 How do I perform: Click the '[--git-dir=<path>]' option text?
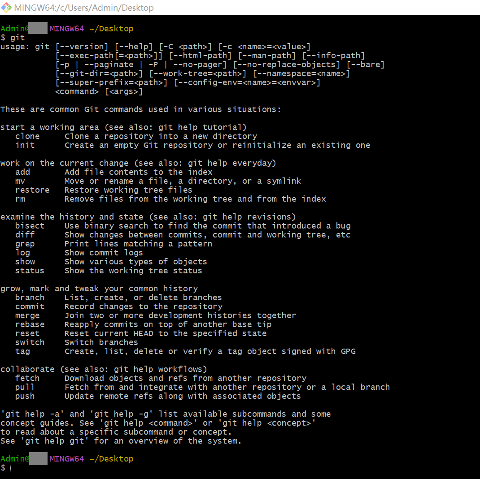click(x=99, y=73)
